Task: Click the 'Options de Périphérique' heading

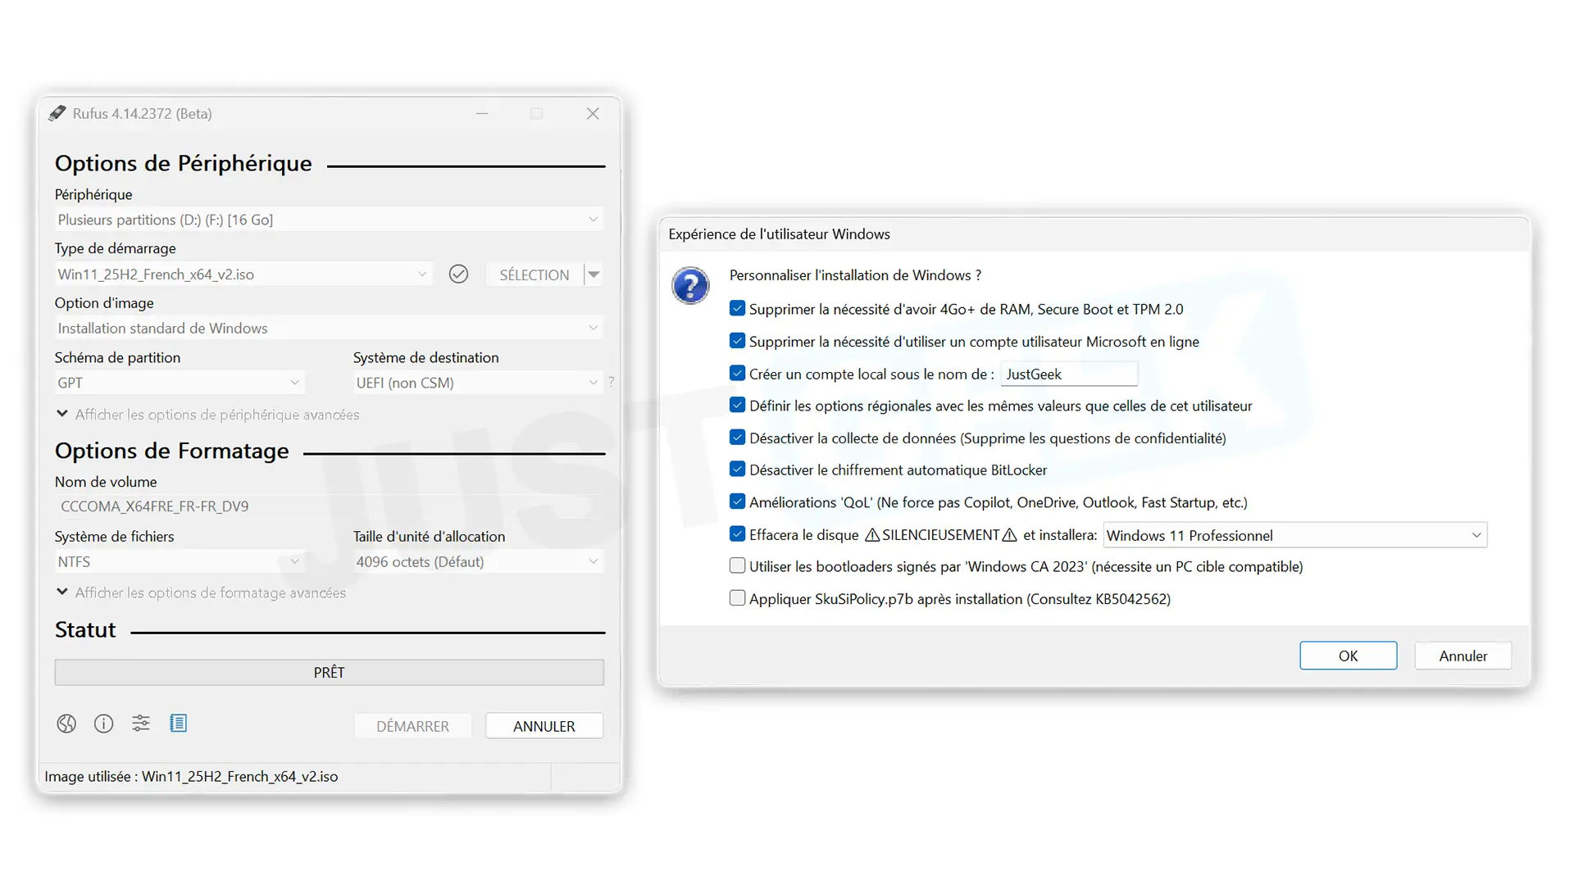Action: (x=184, y=164)
